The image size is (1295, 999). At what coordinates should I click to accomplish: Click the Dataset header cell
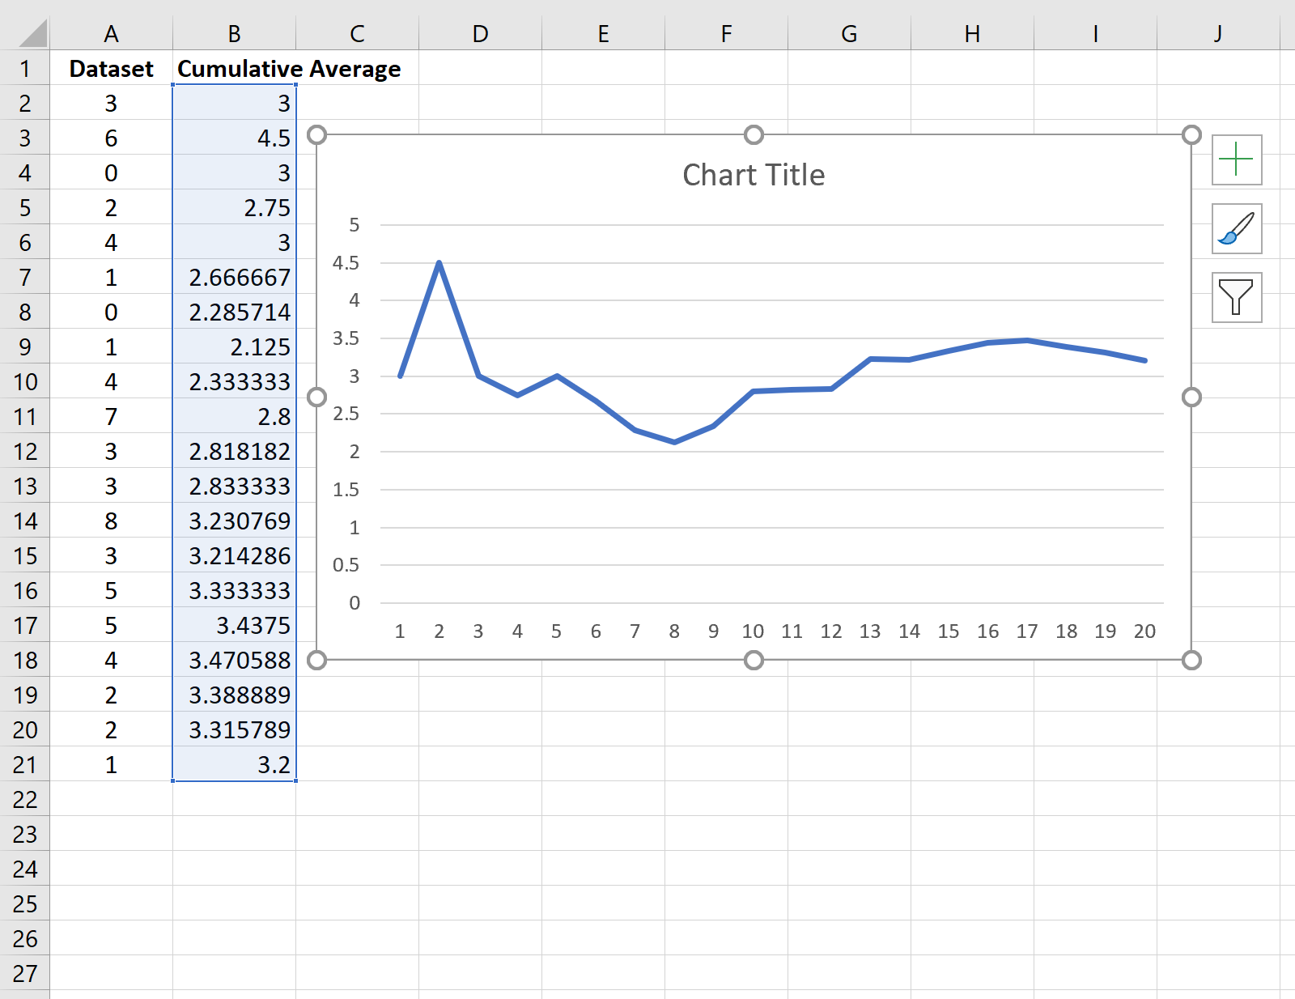point(112,69)
